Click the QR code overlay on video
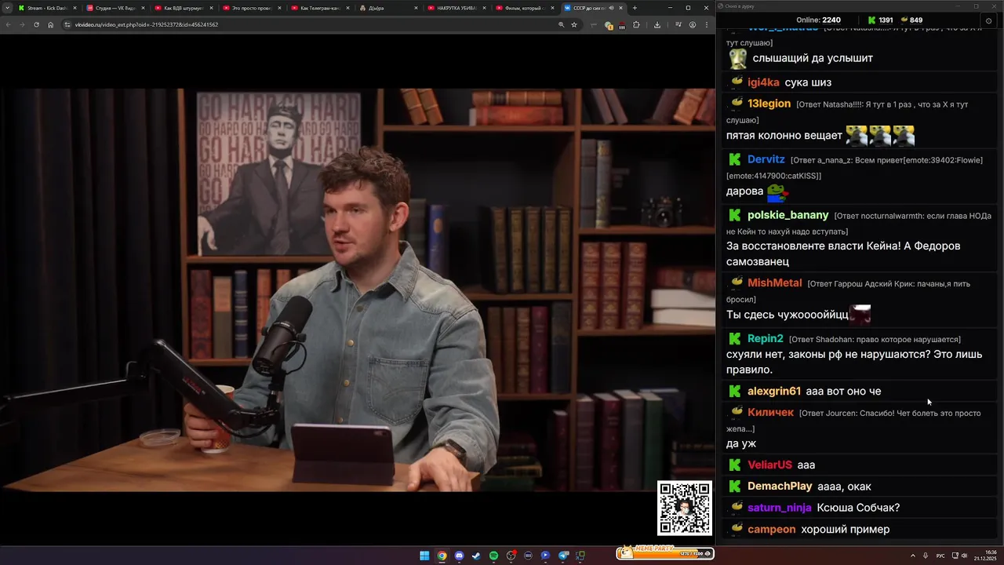1004x565 pixels. 685,508
